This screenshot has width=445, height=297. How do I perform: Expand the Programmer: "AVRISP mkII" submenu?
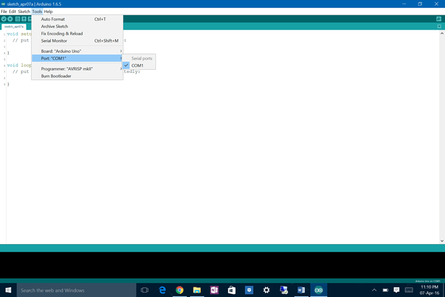77,69
